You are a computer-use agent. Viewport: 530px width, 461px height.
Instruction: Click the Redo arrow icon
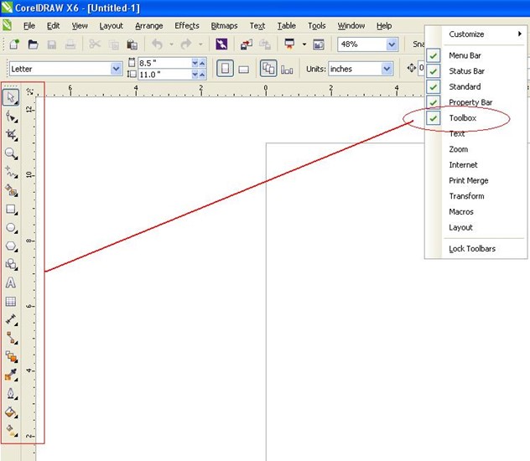(x=186, y=44)
